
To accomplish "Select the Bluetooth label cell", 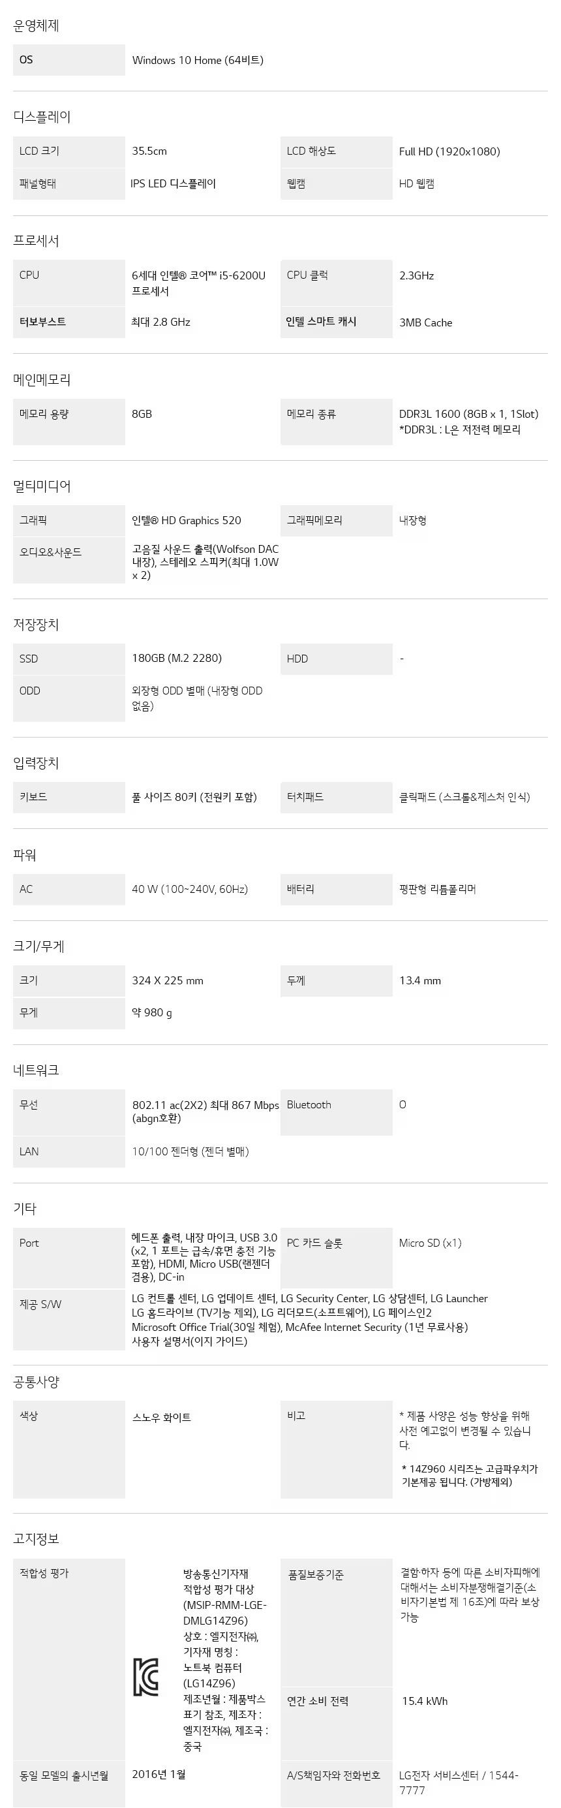I will pyautogui.click(x=337, y=1112).
